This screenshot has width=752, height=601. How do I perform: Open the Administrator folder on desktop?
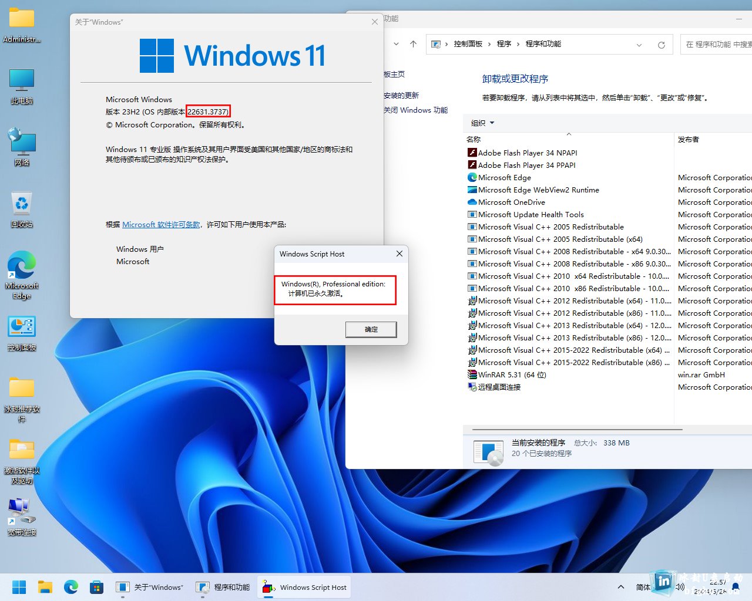pos(22,25)
